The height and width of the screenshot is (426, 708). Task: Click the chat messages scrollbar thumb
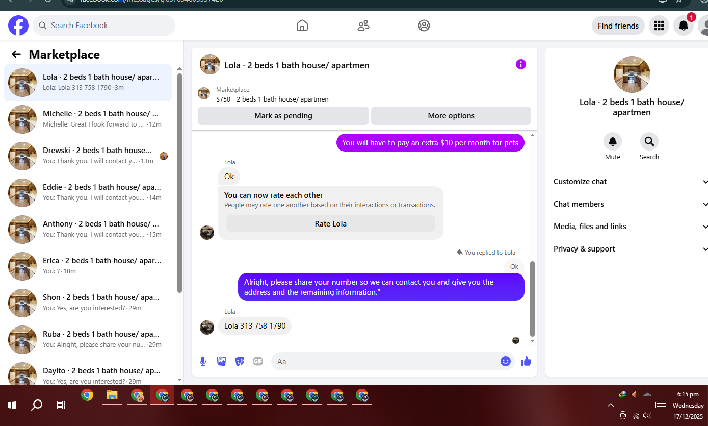tap(533, 298)
